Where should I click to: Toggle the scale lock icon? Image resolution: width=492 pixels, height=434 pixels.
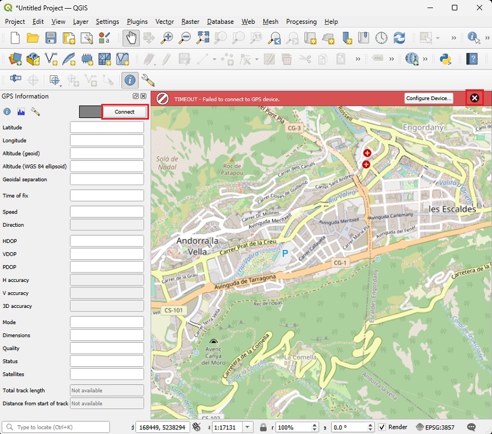(263, 427)
